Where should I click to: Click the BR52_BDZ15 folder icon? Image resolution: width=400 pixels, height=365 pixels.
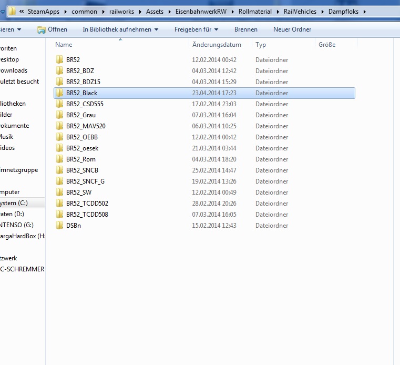tap(59, 82)
